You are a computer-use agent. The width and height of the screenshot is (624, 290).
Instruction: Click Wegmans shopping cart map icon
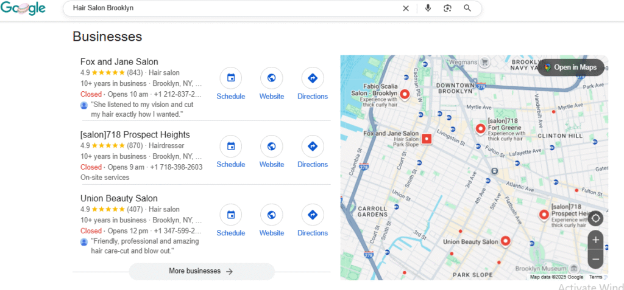pyautogui.click(x=484, y=62)
